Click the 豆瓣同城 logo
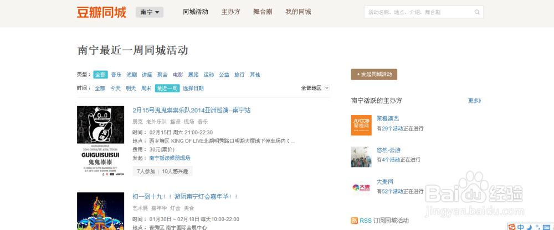 101,12
